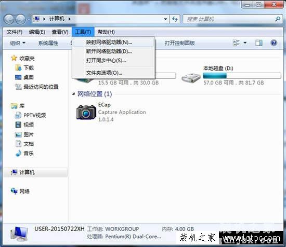
Task: Choose 映射网络驱动器(N)... menu entry
Action: point(113,43)
